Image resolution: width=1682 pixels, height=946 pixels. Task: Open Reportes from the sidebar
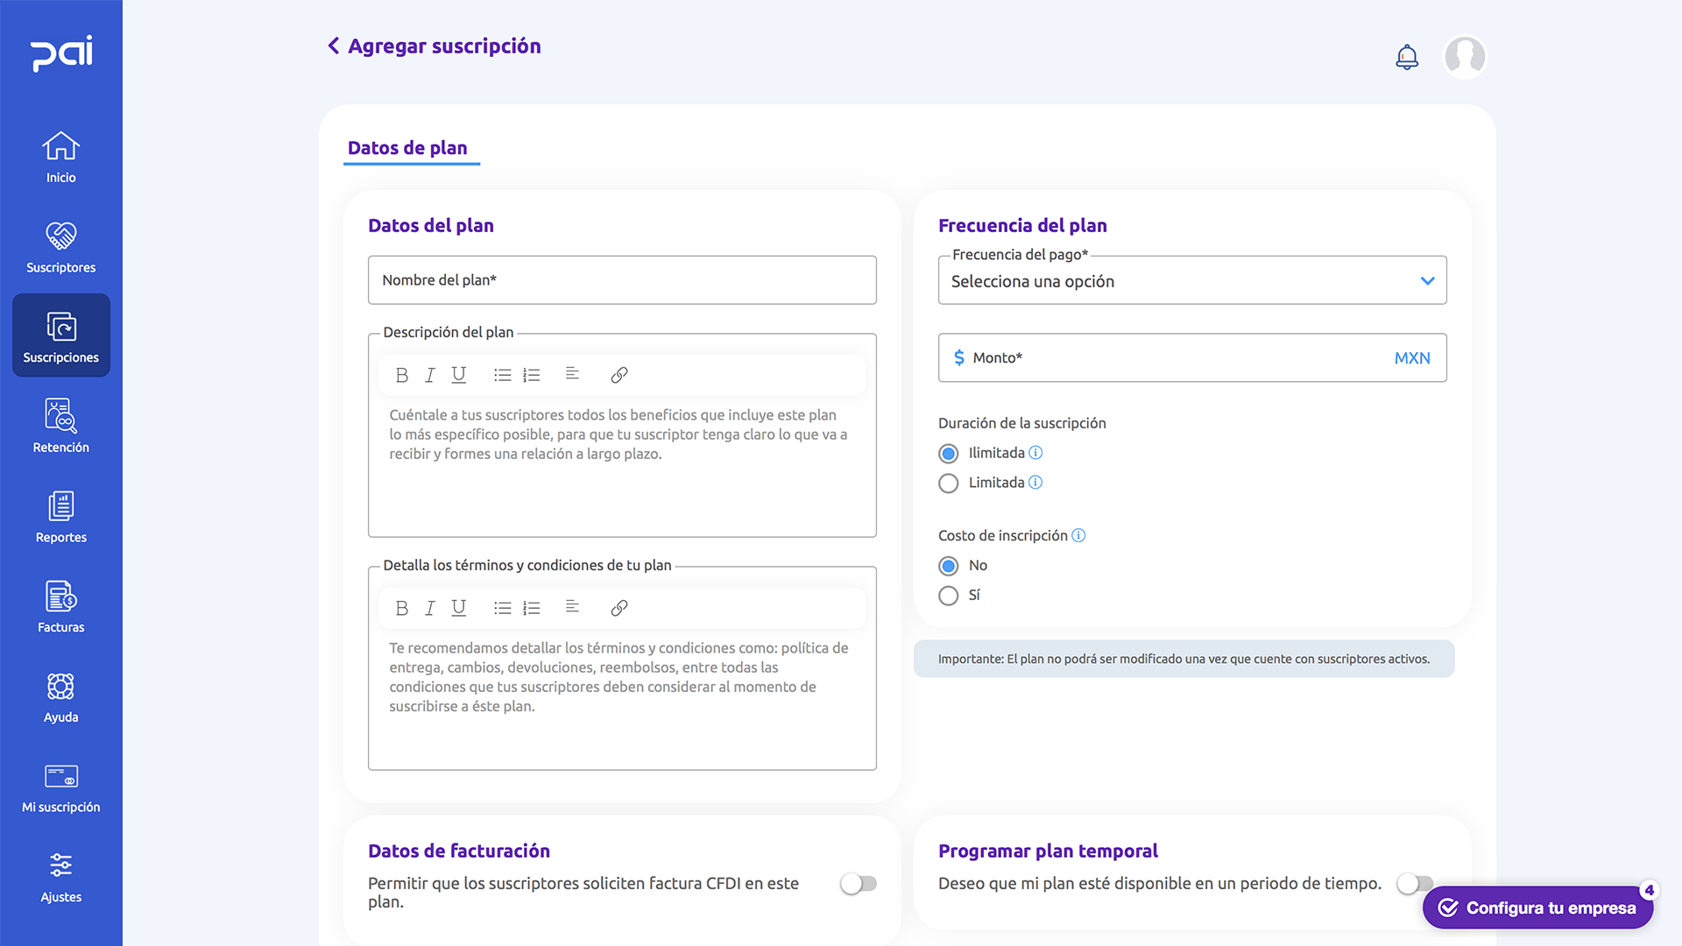point(60,517)
